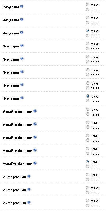Click the help icon next to the third Разделы label
The image size is (106, 211).
[22, 33]
